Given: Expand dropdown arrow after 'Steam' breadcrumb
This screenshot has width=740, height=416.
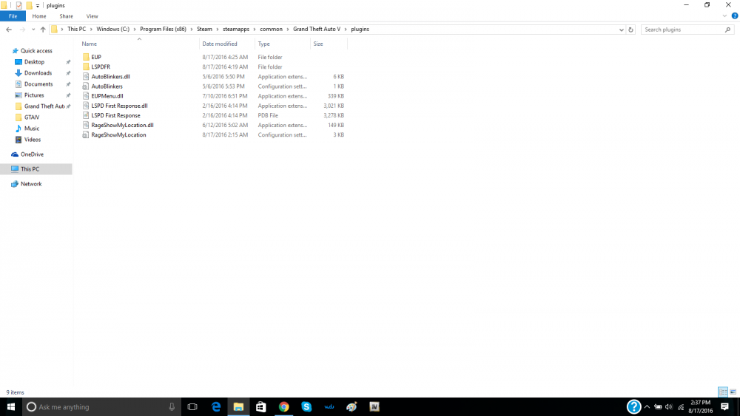Looking at the screenshot, I should pyautogui.click(x=218, y=30).
